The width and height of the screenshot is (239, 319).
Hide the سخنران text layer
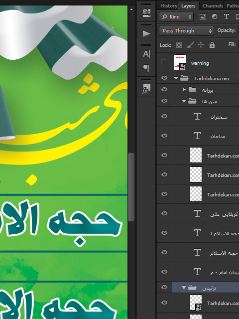coord(164,116)
